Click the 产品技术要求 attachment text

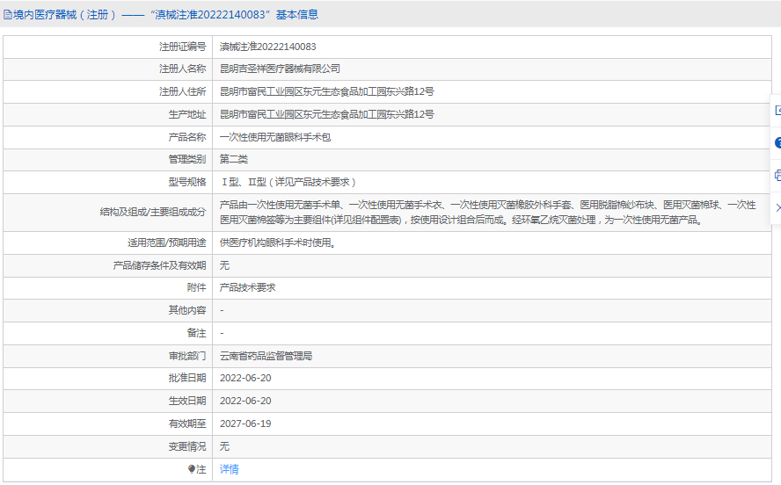coord(247,287)
